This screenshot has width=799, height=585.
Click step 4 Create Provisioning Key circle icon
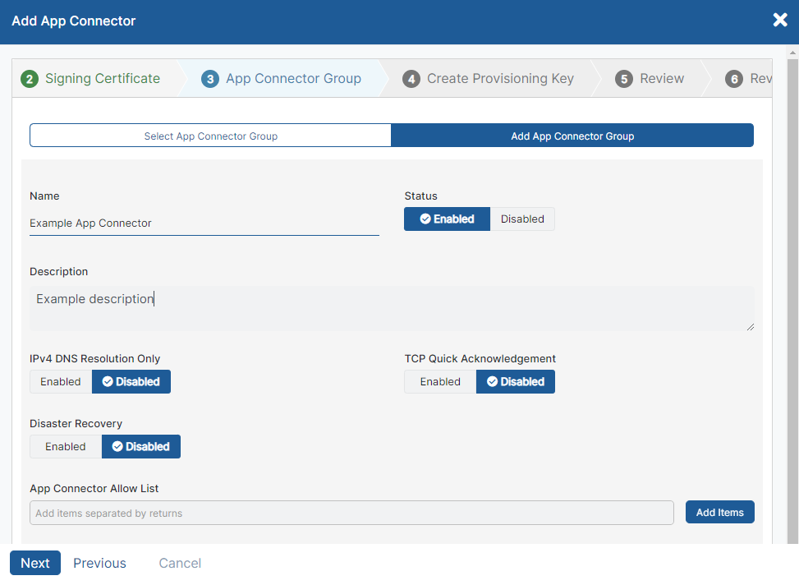tap(411, 78)
